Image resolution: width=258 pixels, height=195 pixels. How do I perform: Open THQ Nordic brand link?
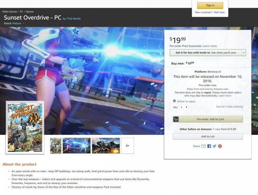[74, 19]
